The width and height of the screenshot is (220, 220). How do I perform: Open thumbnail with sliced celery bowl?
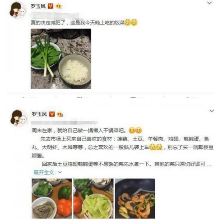(x=93, y=198)
